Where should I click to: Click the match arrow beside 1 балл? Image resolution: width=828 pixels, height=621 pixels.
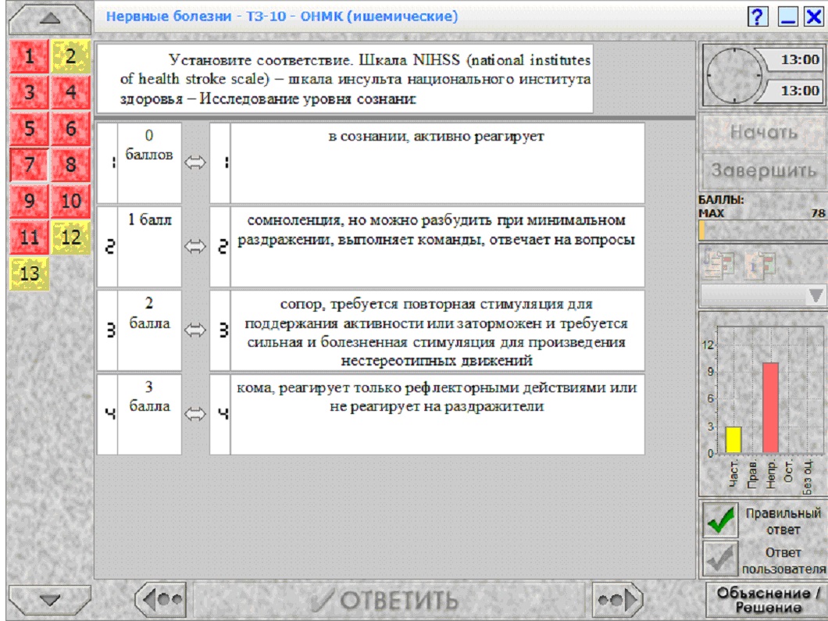coord(195,247)
